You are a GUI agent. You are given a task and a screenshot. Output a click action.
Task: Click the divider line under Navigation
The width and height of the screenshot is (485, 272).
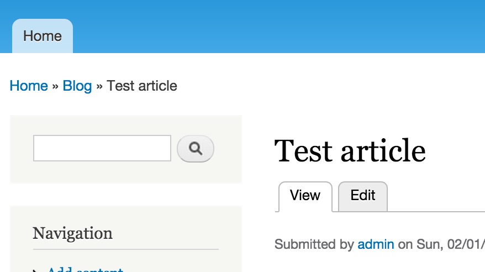[125, 249]
